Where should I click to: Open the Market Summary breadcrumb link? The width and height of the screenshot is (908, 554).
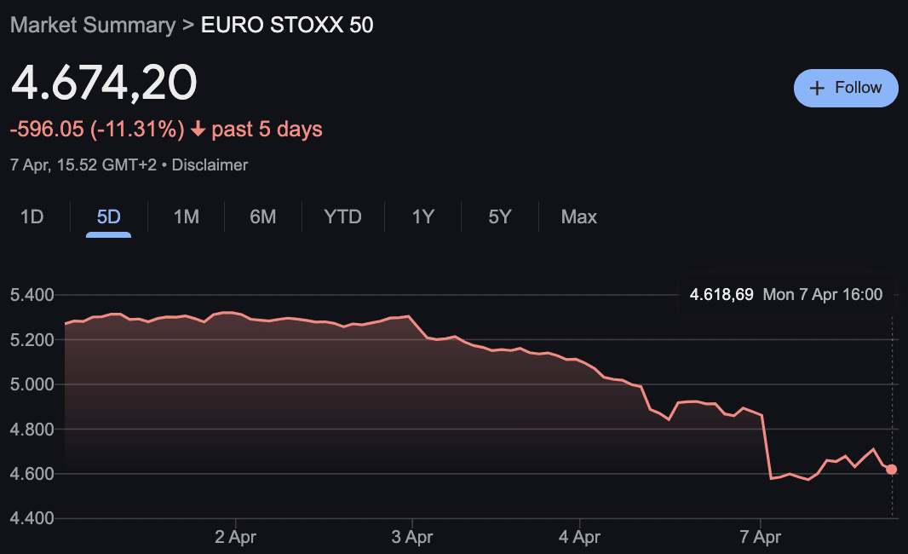click(94, 25)
